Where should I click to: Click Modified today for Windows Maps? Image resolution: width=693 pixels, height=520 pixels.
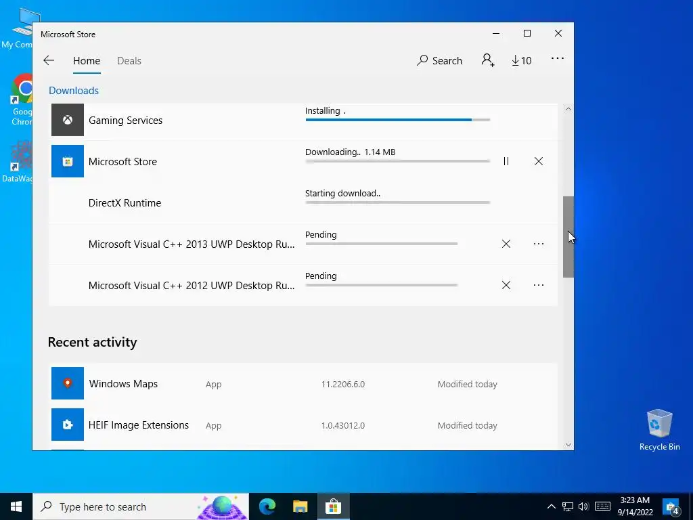pyautogui.click(x=467, y=385)
